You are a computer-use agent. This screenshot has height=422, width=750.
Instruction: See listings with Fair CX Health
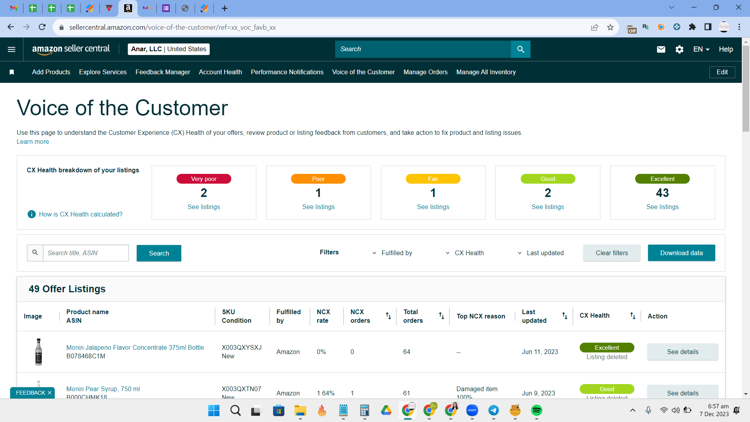[x=433, y=207]
